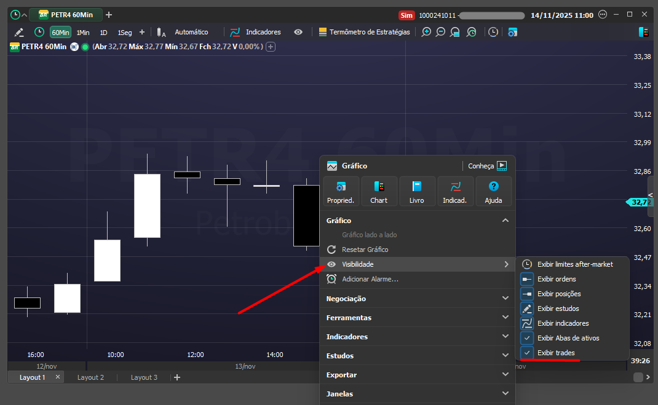
Task: Expand the Exportar section
Action: (x=418, y=375)
